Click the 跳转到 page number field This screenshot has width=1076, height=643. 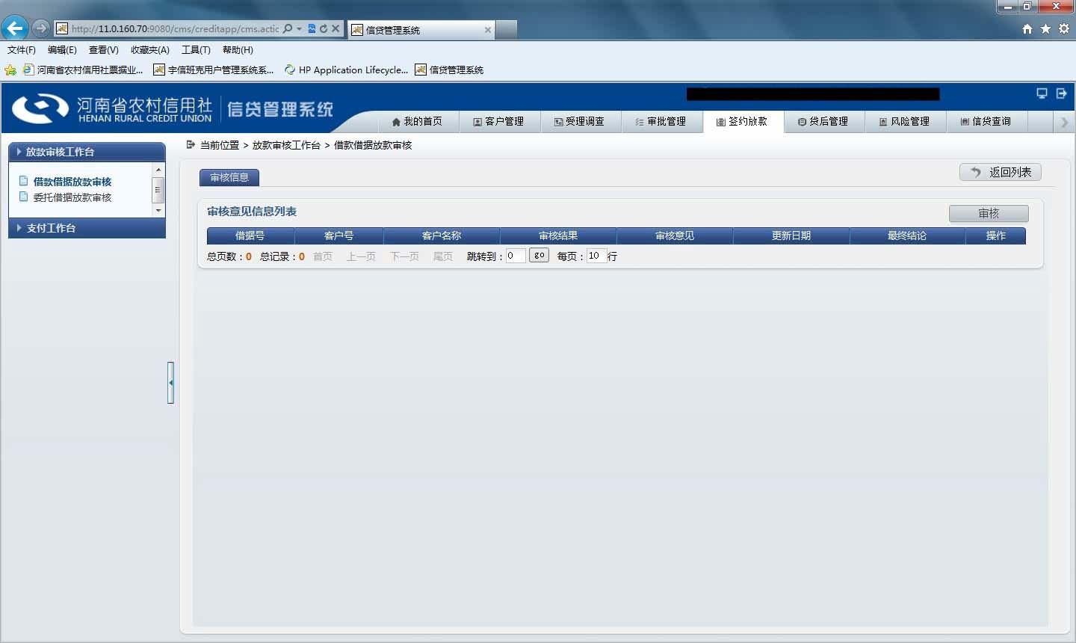click(516, 256)
